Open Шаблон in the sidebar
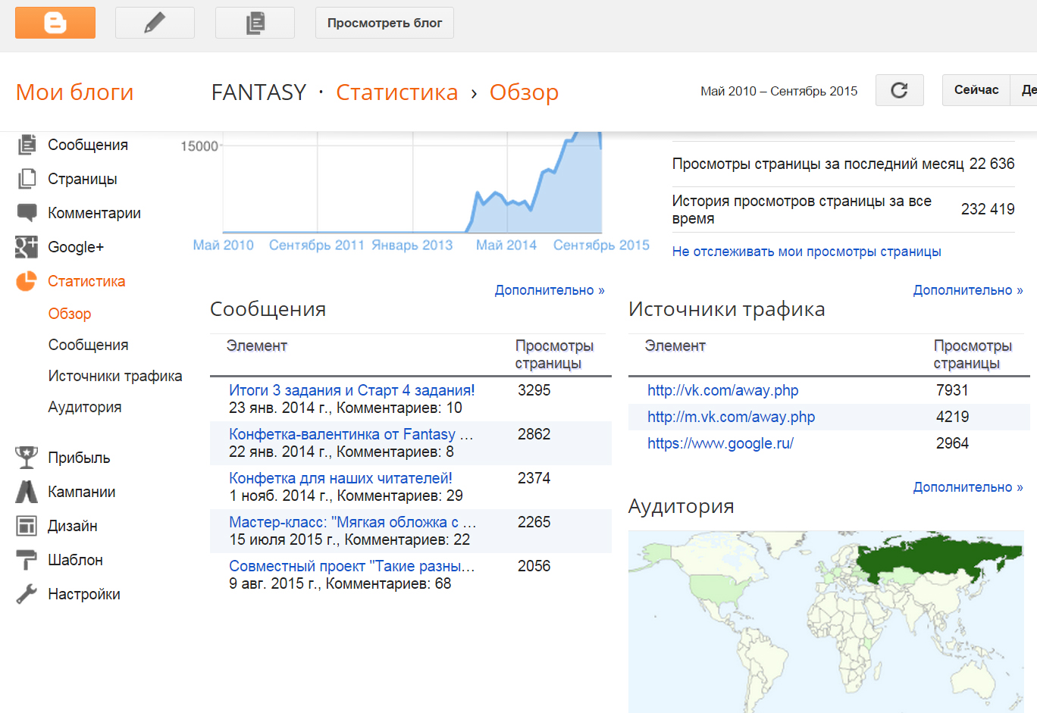This screenshot has width=1037, height=713. [75, 560]
